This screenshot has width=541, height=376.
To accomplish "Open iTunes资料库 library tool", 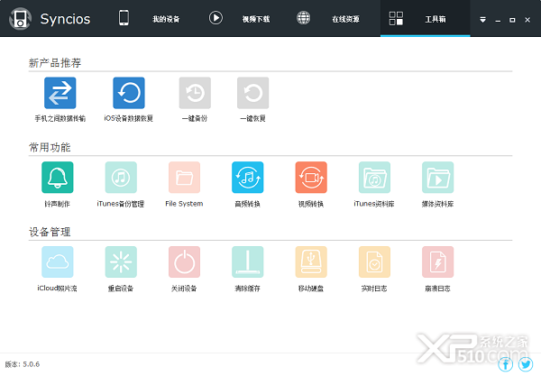I will [x=374, y=178].
